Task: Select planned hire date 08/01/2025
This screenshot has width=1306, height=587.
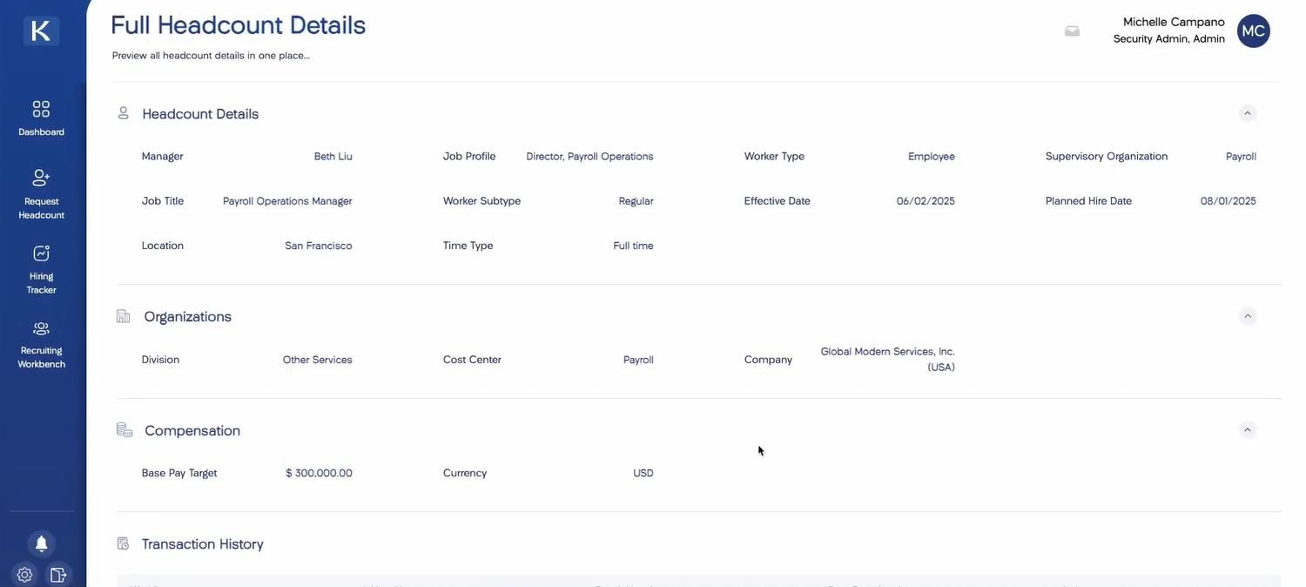Action: tap(1228, 201)
